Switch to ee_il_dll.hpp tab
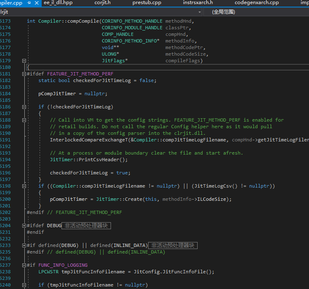This screenshot has width=309, height=289. (58, 3)
